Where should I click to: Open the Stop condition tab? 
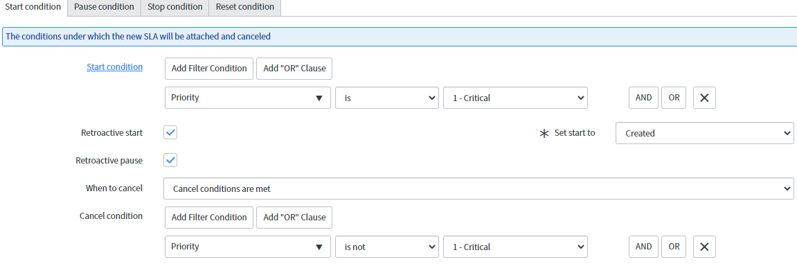click(x=175, y=7)
